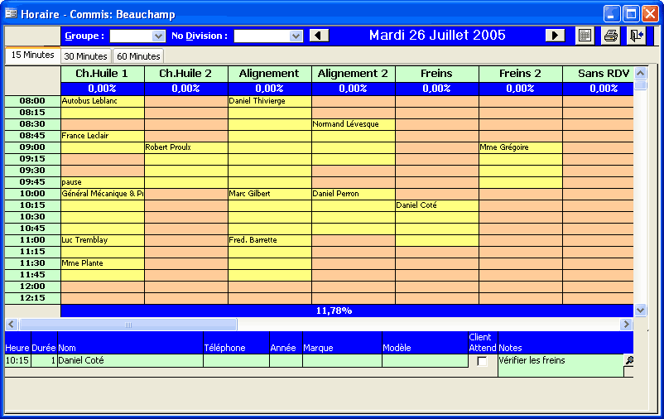Switch to the 60 Minutes tab

click(138, 56)
